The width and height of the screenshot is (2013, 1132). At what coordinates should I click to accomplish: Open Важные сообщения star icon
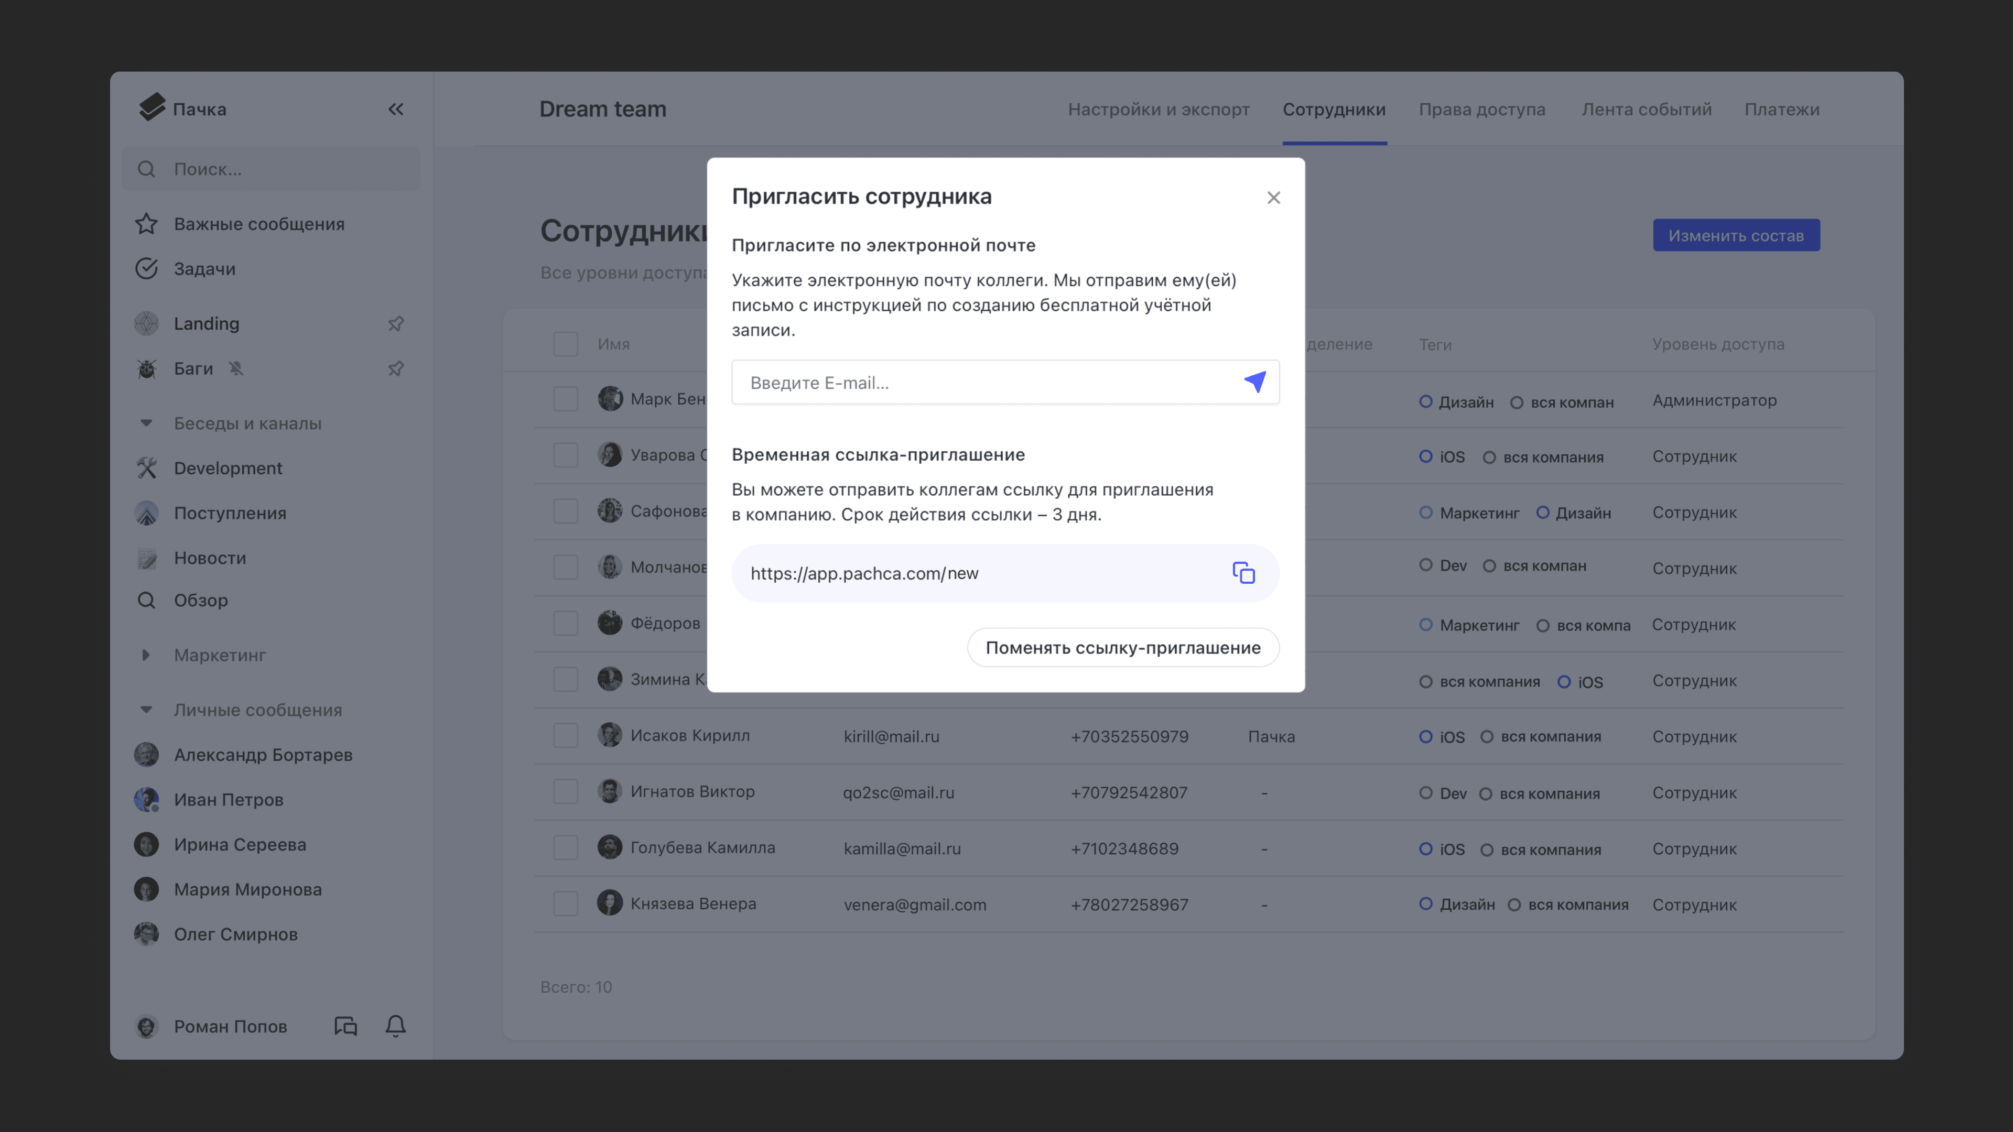[x=146, y=224]
